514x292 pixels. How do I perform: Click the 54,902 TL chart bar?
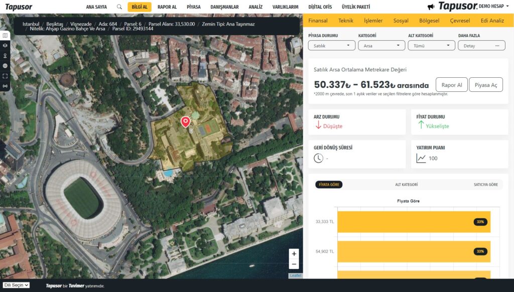coord(414,252)
